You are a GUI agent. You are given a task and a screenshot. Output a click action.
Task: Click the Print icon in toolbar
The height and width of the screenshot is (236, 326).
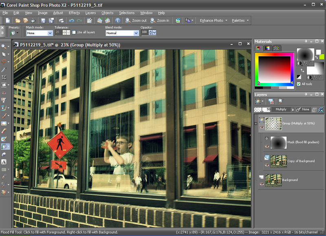62,20
